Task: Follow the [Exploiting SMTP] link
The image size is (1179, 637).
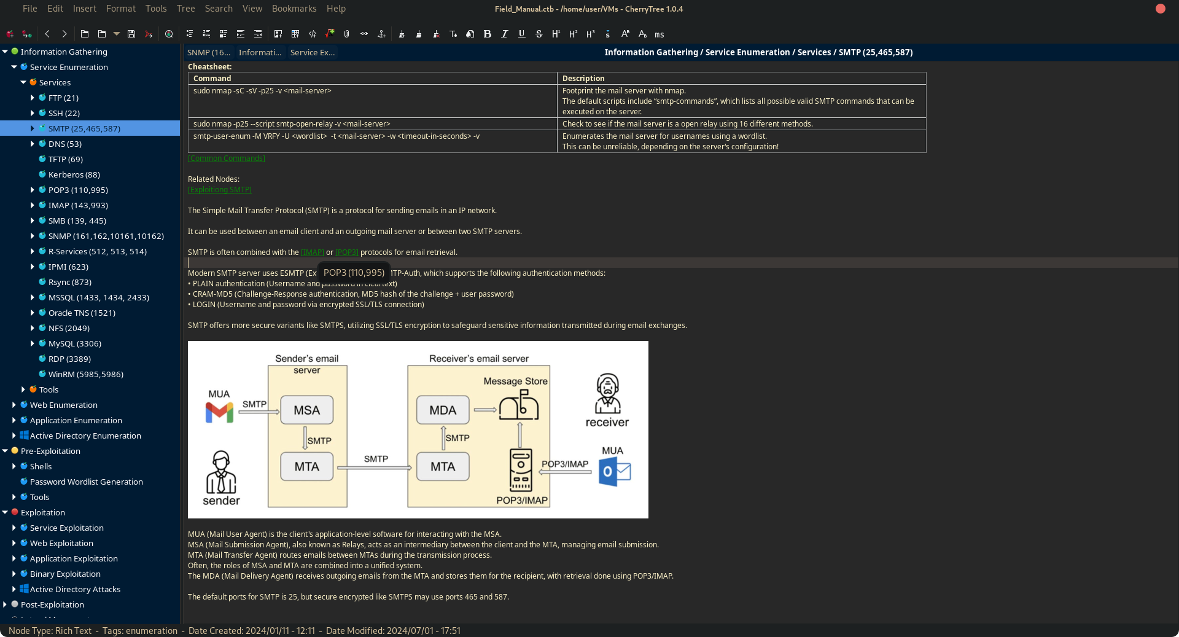Action: click(220, 190)
